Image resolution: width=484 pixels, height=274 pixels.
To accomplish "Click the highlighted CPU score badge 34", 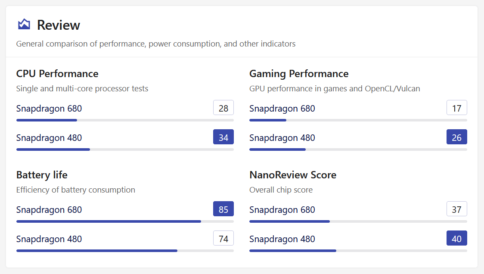I will tap(223, 137).
